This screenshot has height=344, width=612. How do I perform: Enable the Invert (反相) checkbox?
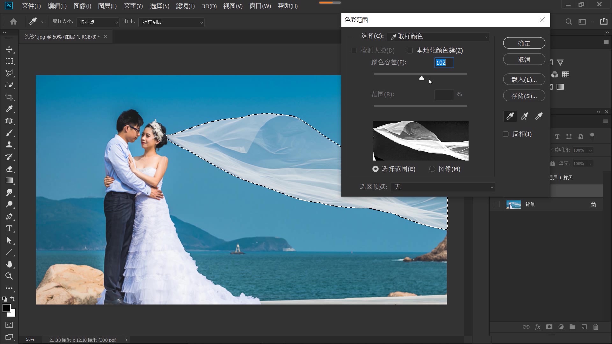[x=506, y=134]
